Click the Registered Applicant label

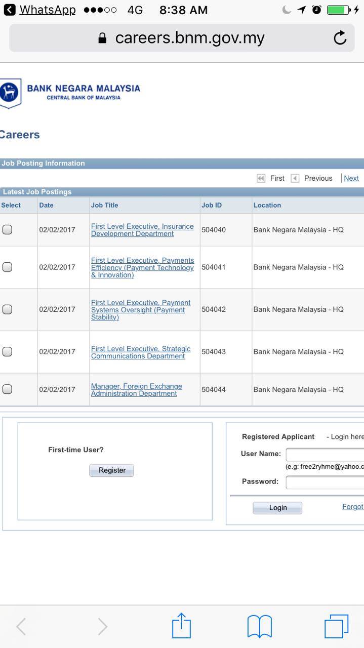coord(278,436)
